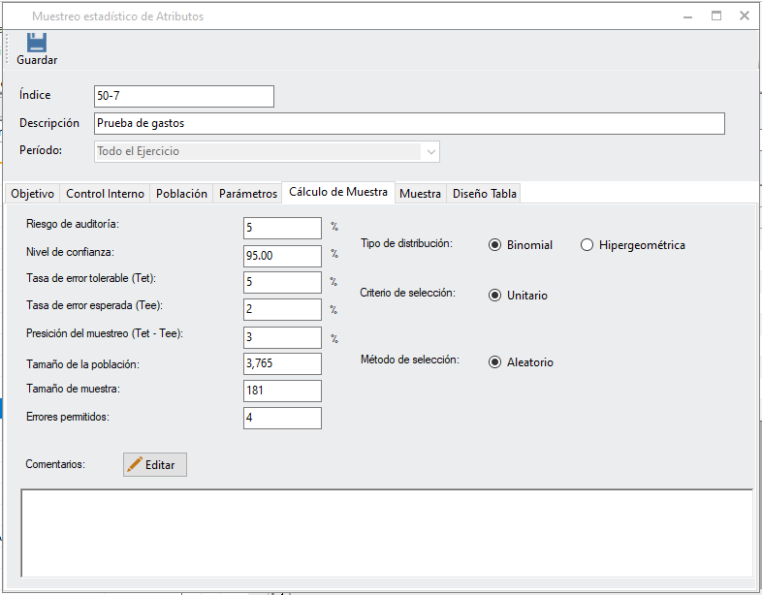The height and width of the screenshot is (595, 762).
Task: Open the Control Interno tab
Action: click(105, 193)
